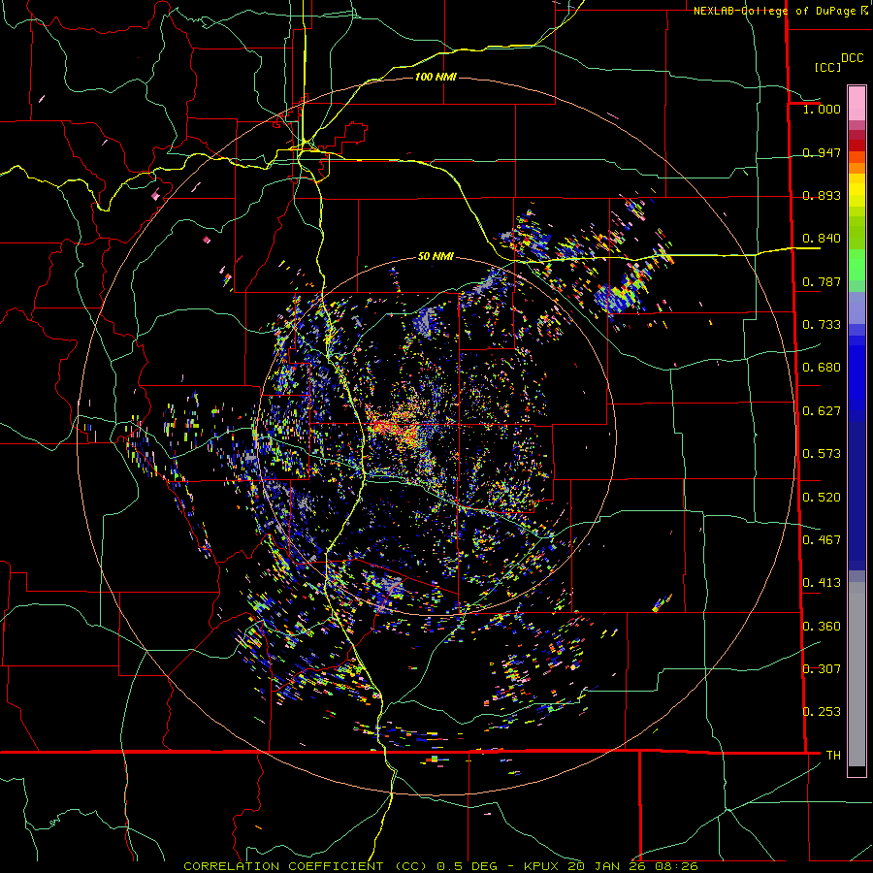
Task: Click the 0.360 scale value
Action: click(x=822, y=627)
